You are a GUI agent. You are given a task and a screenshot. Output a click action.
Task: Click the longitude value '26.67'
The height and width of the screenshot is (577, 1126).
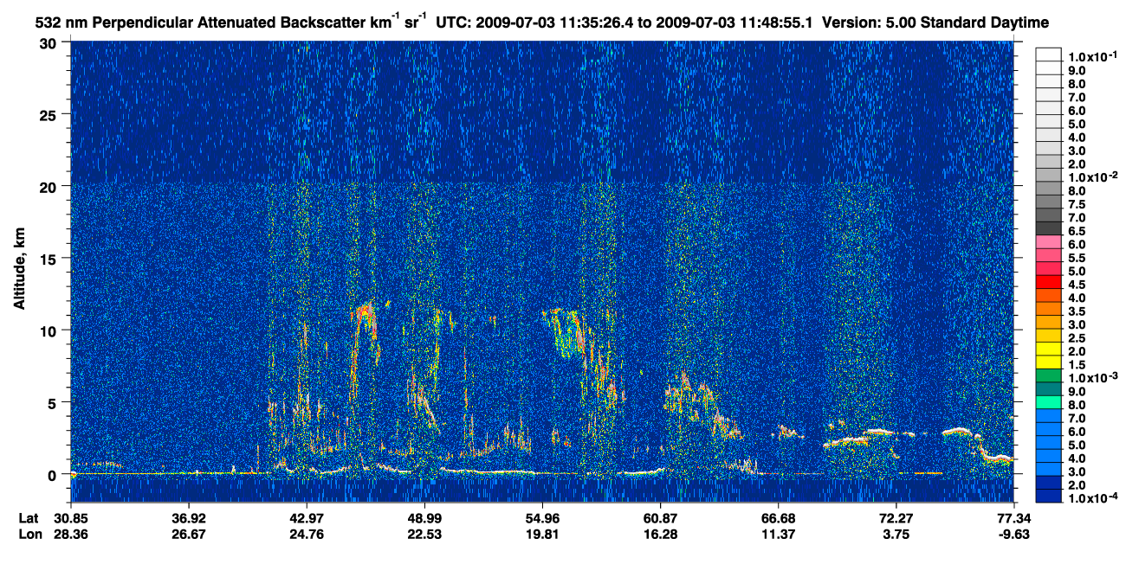click(188, 534)
